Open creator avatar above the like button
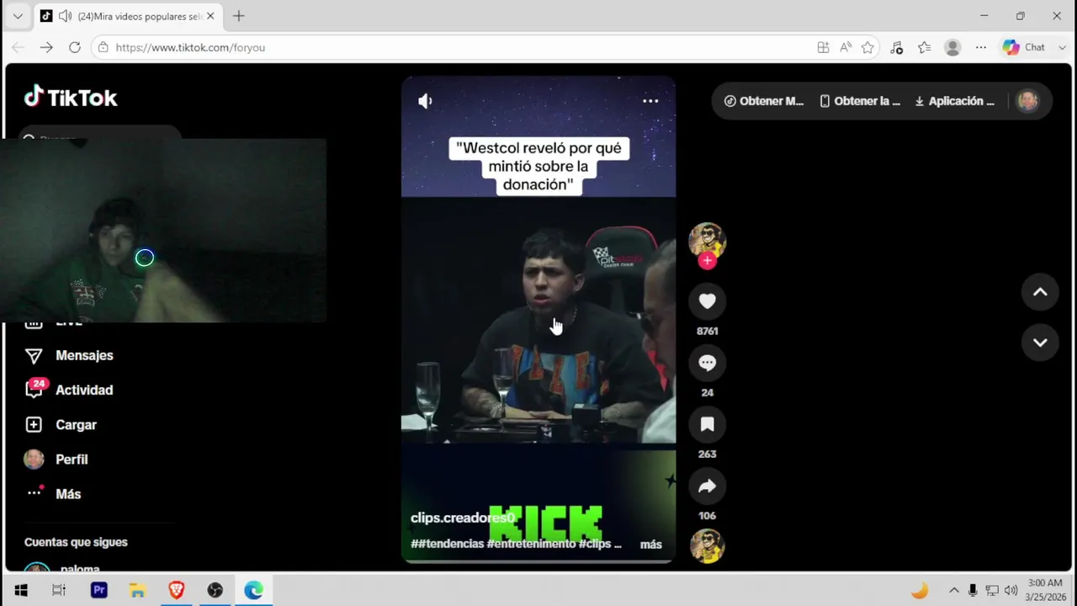The height and width of the screenshot is (606, 1077). click(707, 240)
